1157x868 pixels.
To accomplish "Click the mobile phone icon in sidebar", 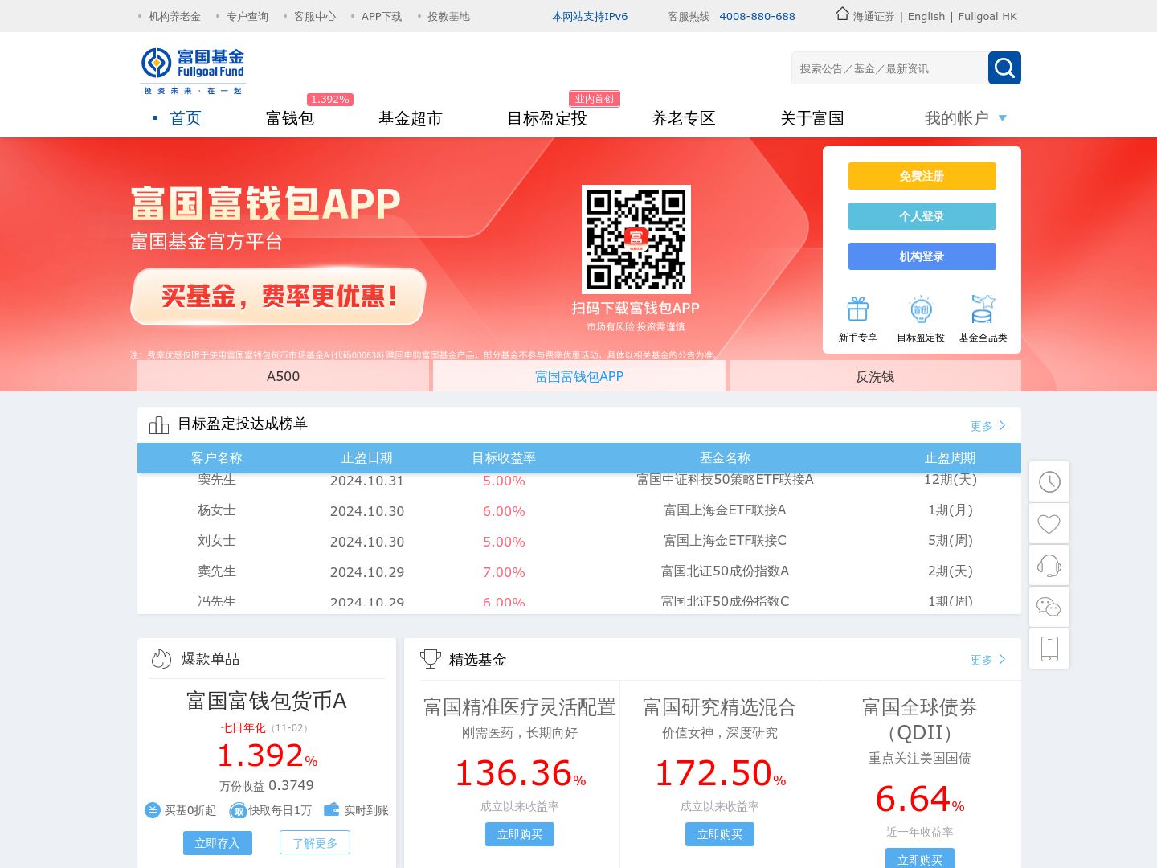I will pyautogui.click(x=1049, y=649).
